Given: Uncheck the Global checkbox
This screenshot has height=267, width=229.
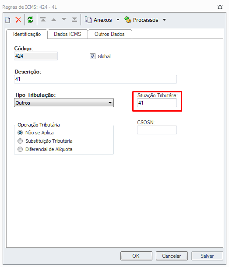Looking at the screenshot, I should [x=92, y=56].
